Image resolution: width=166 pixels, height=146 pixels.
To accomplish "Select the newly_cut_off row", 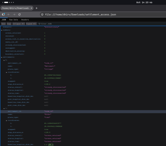I will (83, 42).
